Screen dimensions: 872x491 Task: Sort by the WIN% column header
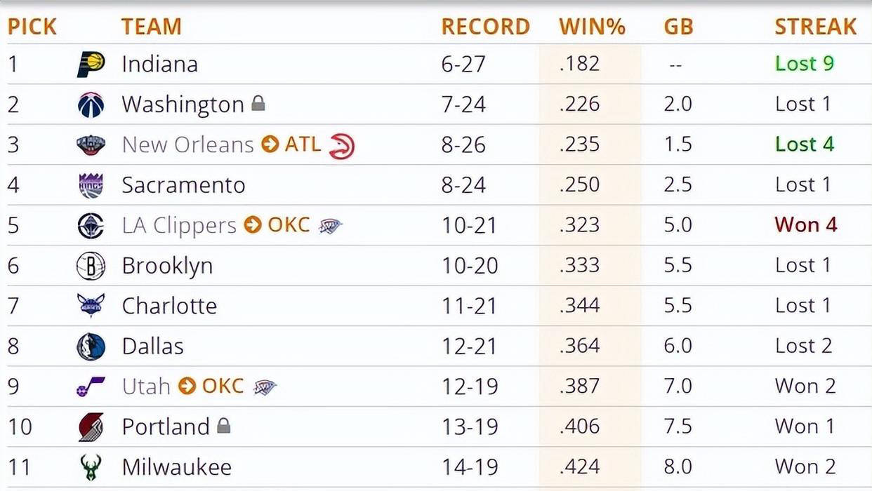(x=591, y=27)
